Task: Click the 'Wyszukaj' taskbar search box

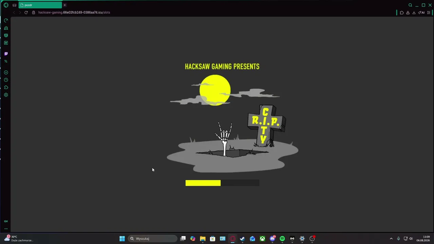Action: click(x=152, y=239)
